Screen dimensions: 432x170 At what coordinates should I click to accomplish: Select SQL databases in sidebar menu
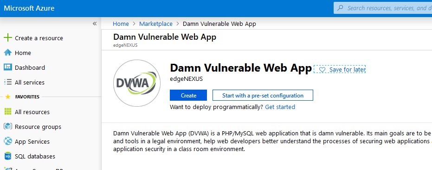tap(35, 156)
